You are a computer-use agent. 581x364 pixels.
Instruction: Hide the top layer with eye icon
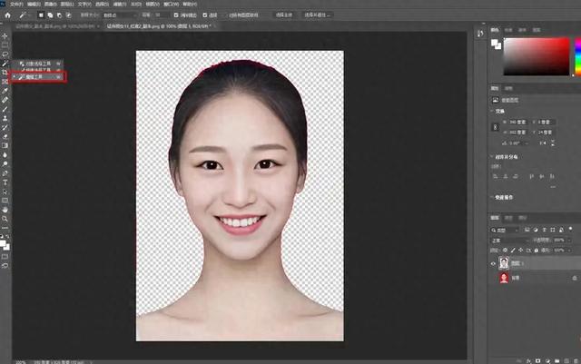[x=493, y=263]
